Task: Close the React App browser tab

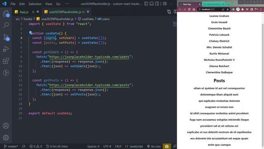Action: [200, 4]
